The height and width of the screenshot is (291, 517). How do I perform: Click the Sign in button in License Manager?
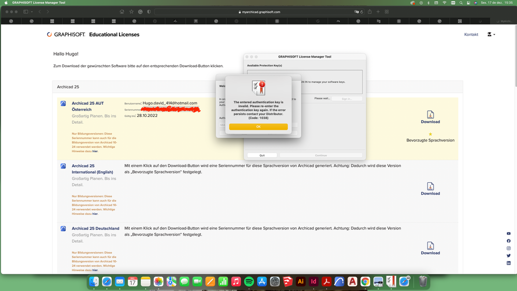pyautogui.click(x=347, y=99)
